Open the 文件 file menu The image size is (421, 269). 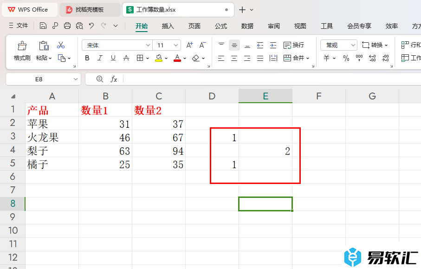18,26
